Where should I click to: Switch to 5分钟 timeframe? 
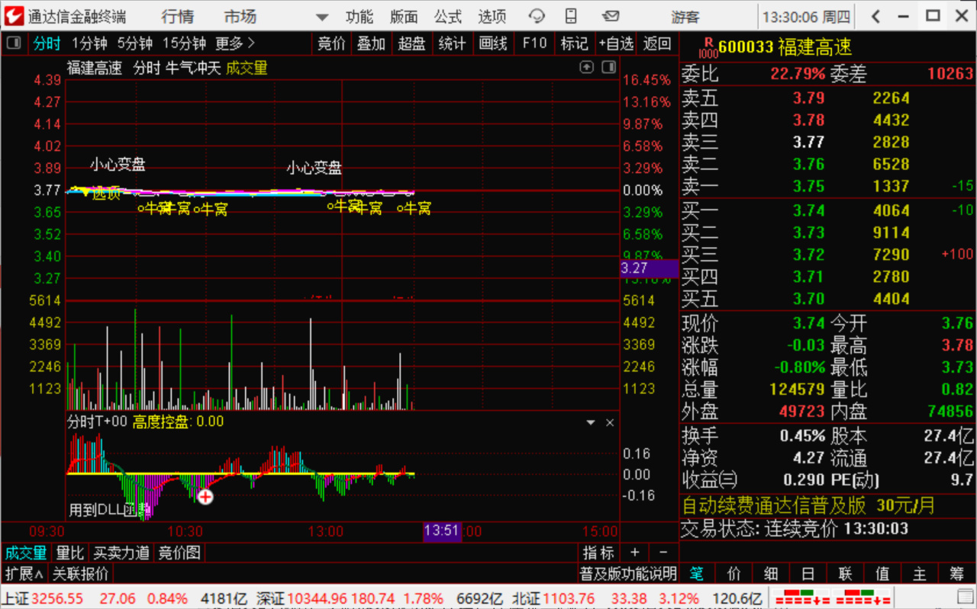pyautogui.click(x=135, y=43)
